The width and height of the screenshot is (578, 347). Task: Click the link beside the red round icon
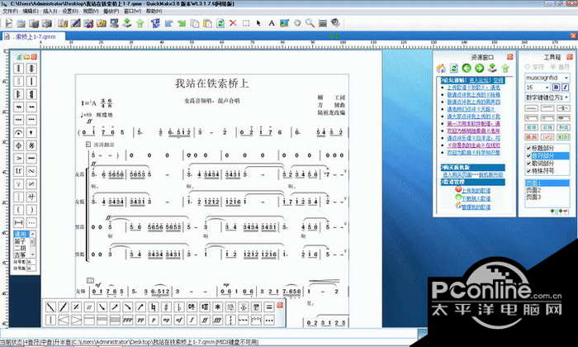coord(476,191)
